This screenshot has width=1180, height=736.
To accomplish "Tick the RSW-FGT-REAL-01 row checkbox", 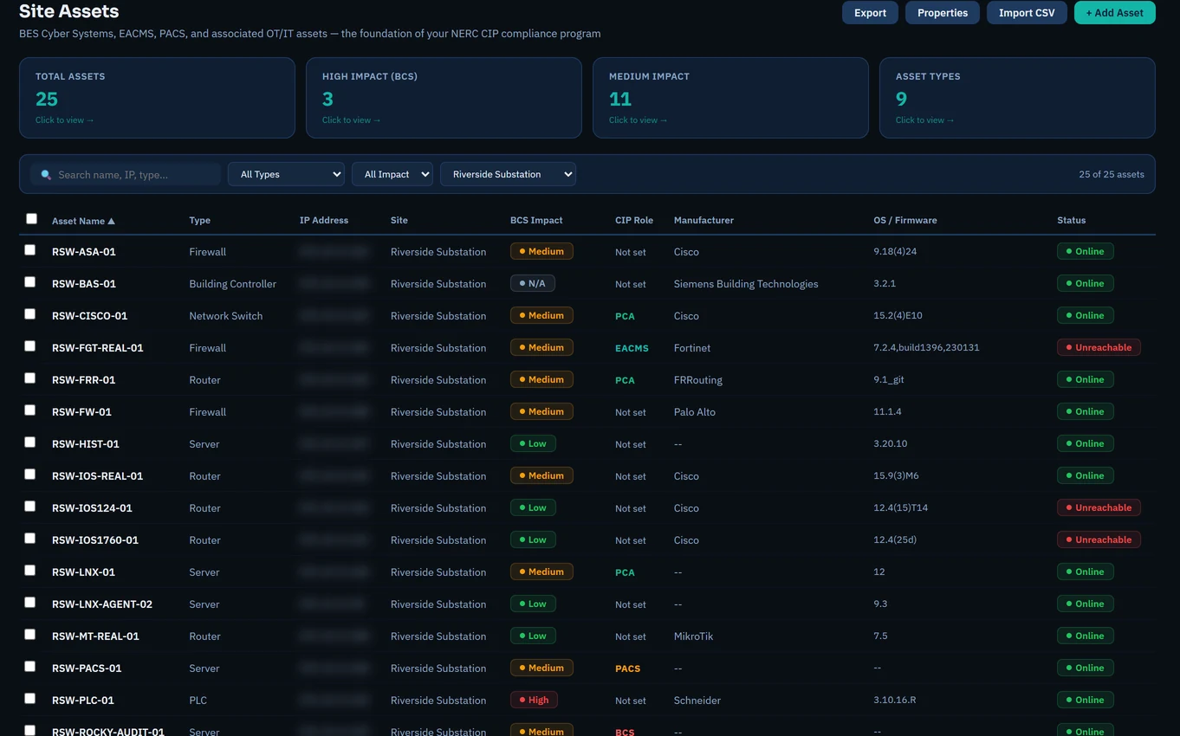I will (29, 346).
